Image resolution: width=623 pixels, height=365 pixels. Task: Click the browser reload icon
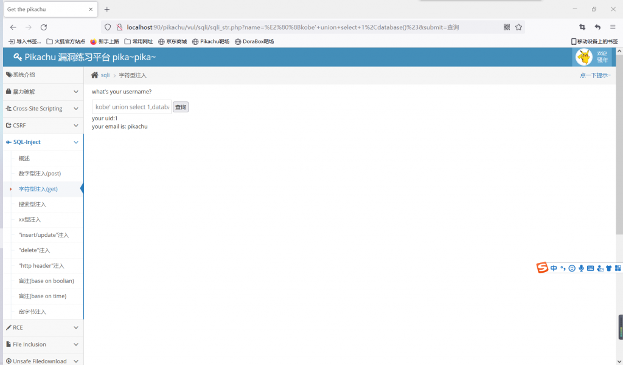coord(44,27)
